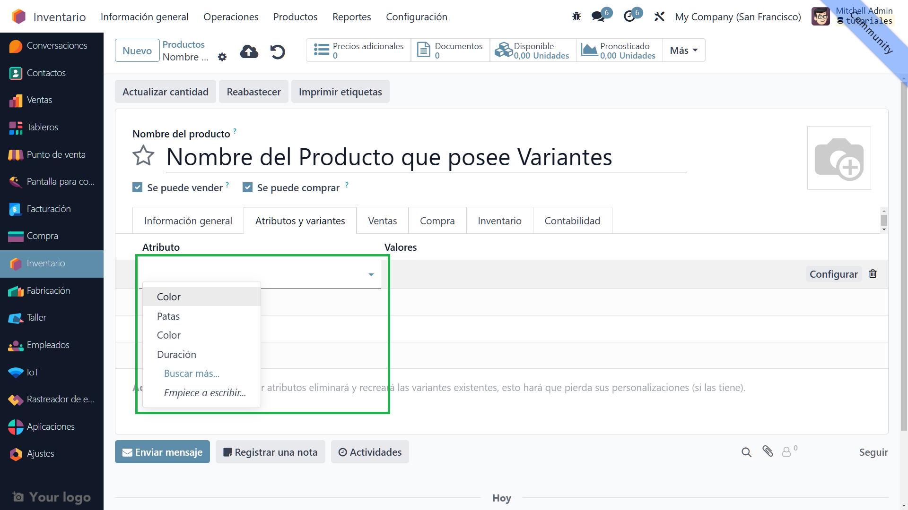Click the cloud upload save icon
This screenshot has height=510, width=908.
pos(249,51)
